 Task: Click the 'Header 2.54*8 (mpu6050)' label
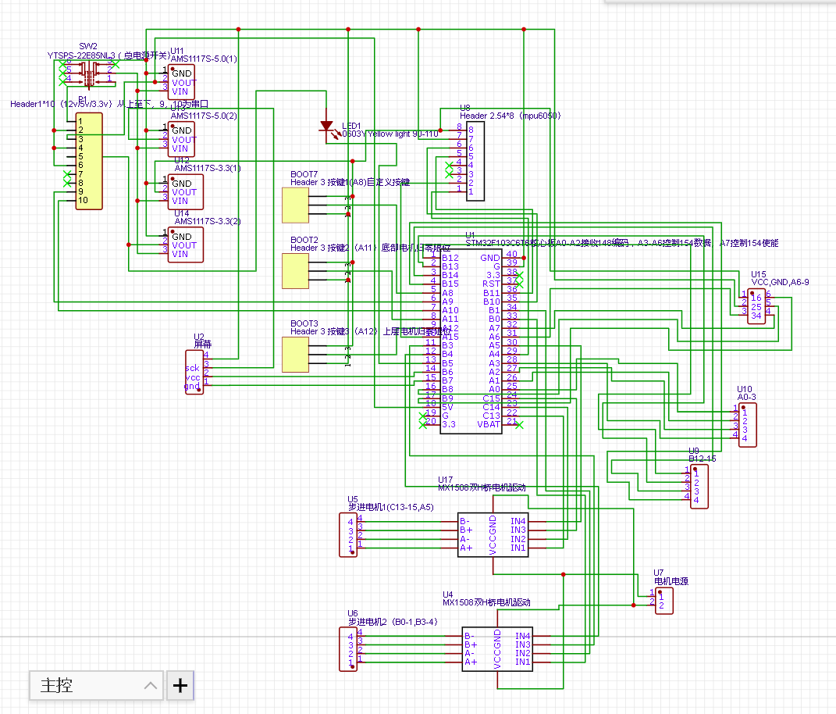(510, 116)
